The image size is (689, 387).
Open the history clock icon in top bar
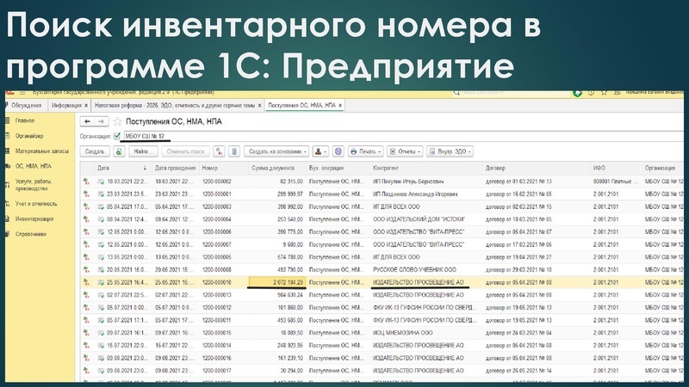click(591, 93)
